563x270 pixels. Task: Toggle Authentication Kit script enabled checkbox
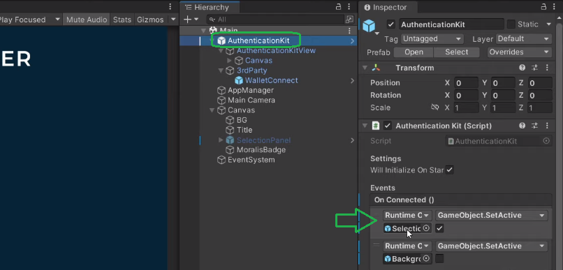click(x=387, y=126)
